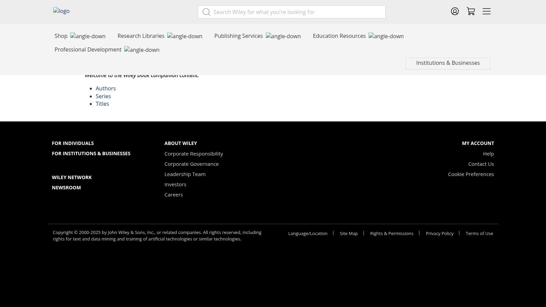Open the hamburger menu icon
Screen dimensions: 546x307
[487, 12]
